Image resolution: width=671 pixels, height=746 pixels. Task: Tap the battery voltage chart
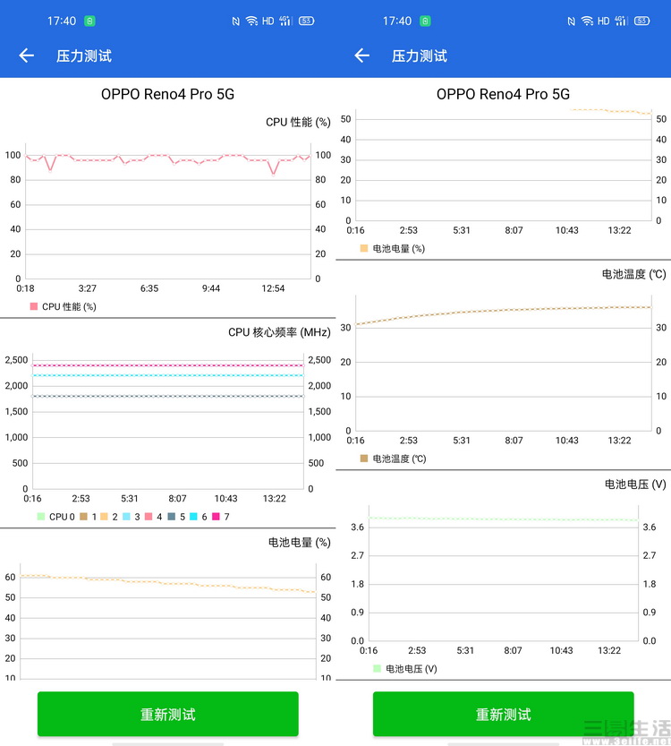504,573
